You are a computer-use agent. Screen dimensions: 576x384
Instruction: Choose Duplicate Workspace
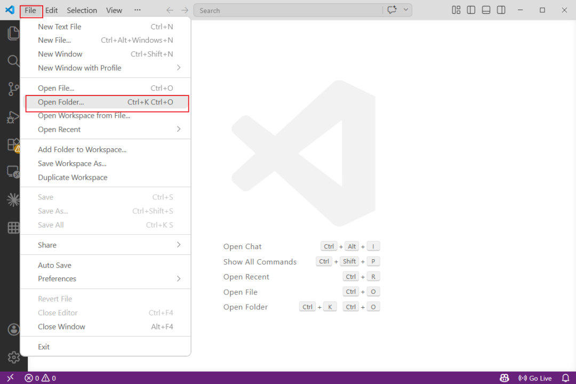(x=106, y=178)
